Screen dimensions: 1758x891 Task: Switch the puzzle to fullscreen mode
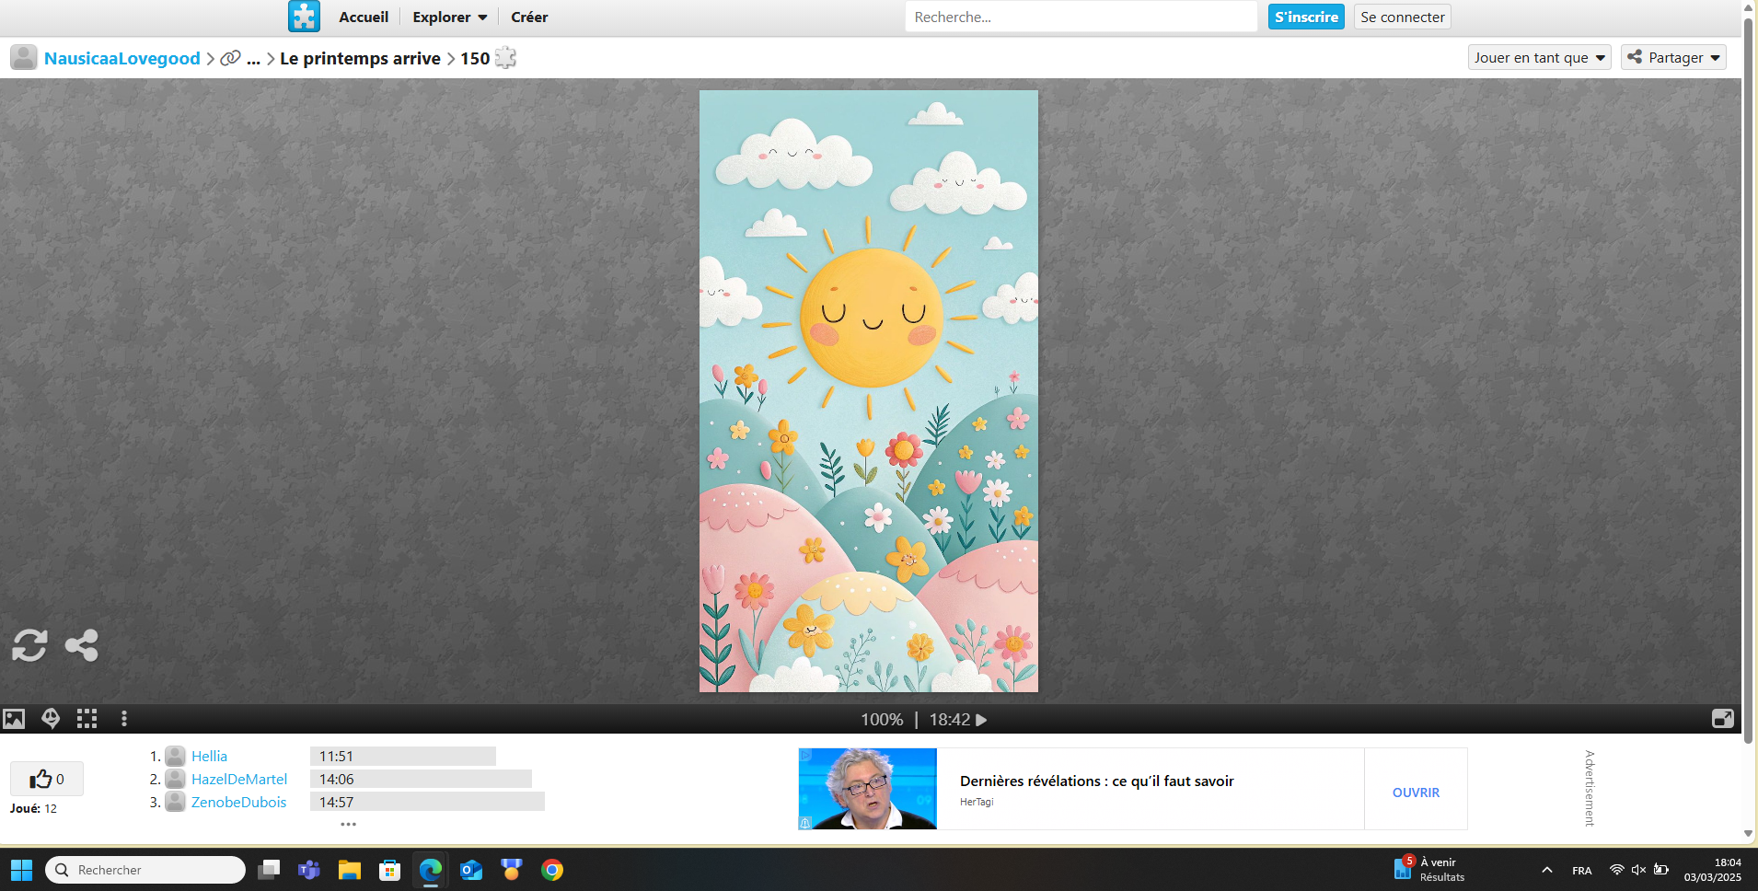(1723, 719)
